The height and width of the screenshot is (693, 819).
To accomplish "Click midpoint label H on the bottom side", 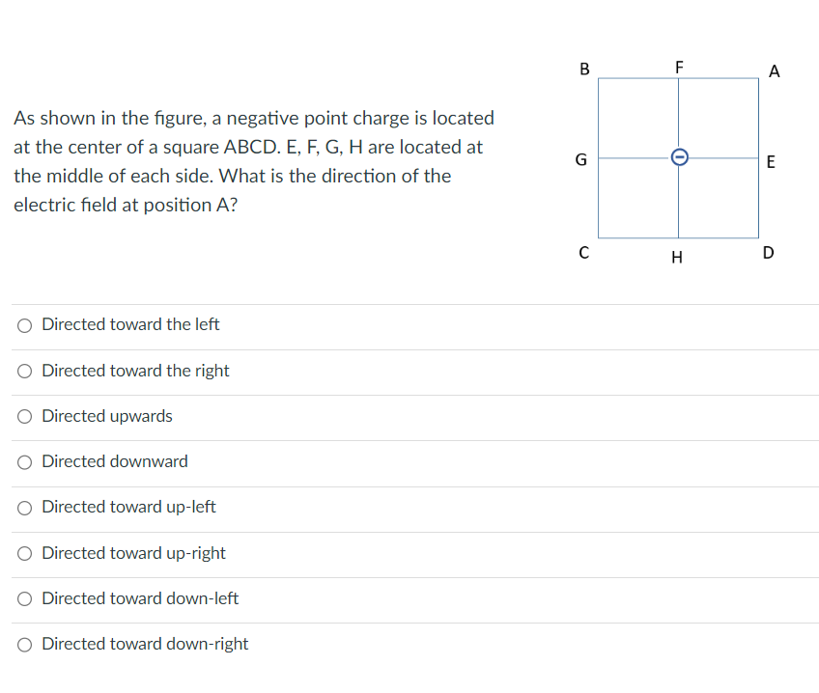I will [678, 257].
